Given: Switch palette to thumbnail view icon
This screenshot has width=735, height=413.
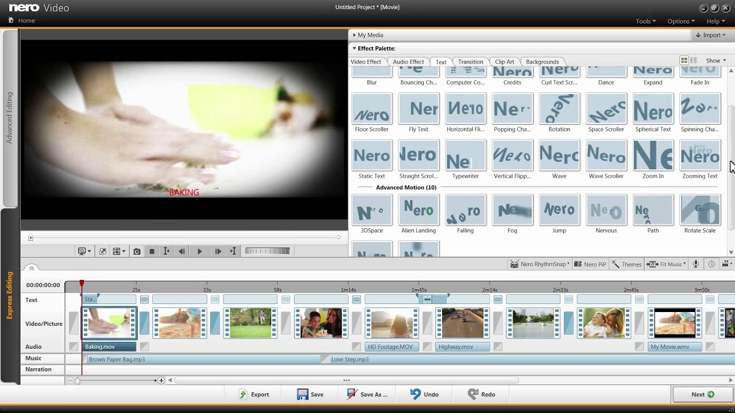Looking at the screenshot, I should (684, 60).
